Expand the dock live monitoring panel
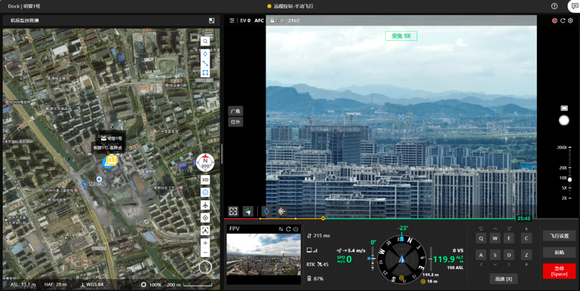Screen dimensions: 580x291 tap(212, 21)
